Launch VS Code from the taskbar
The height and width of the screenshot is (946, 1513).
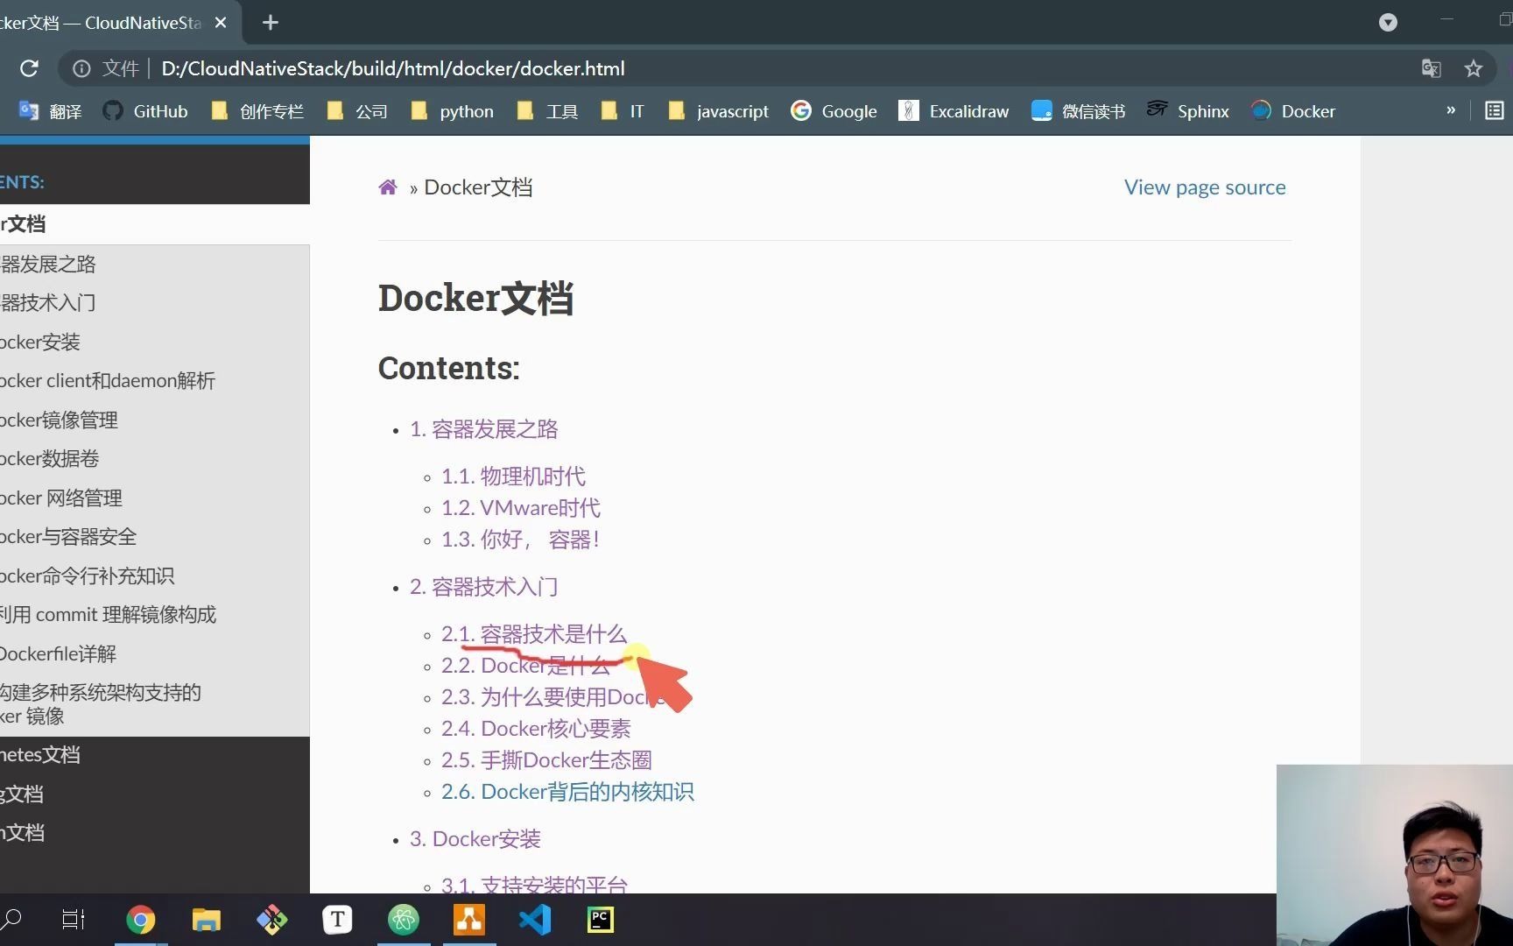click(534, 920)
